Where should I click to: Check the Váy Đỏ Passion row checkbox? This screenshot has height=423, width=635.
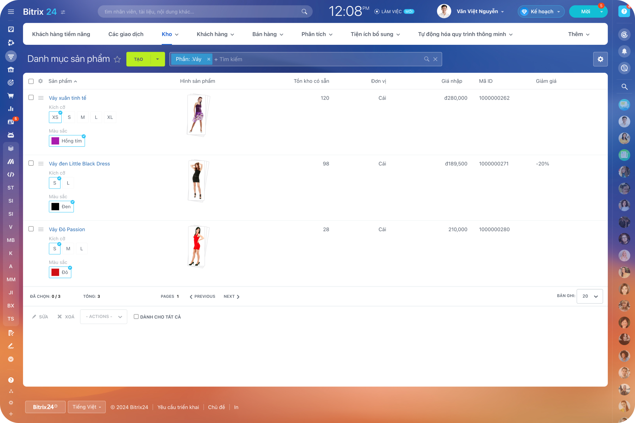[31, 229]
